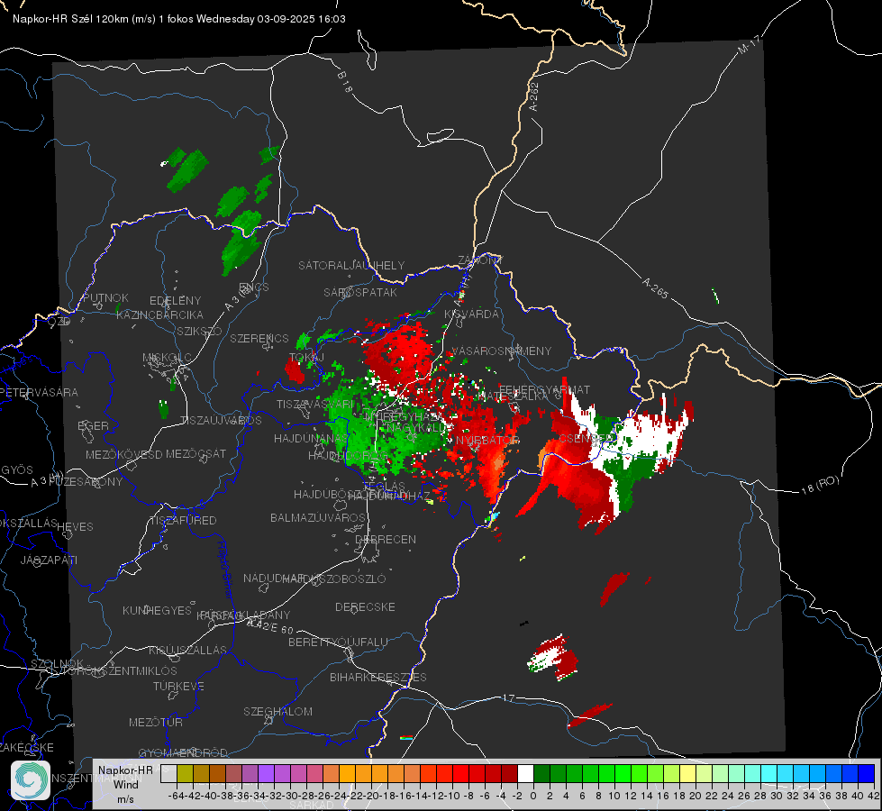Click the A-262 road label
Viewport: 882px width, 811px height.
534,96
